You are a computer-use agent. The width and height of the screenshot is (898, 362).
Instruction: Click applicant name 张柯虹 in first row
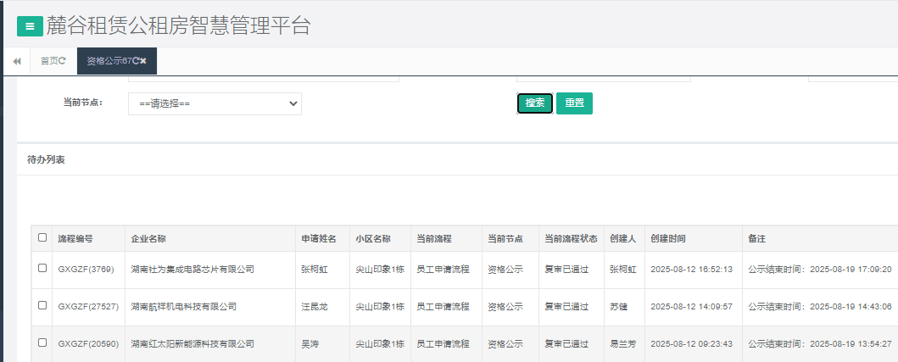click(x=312, y=270)
